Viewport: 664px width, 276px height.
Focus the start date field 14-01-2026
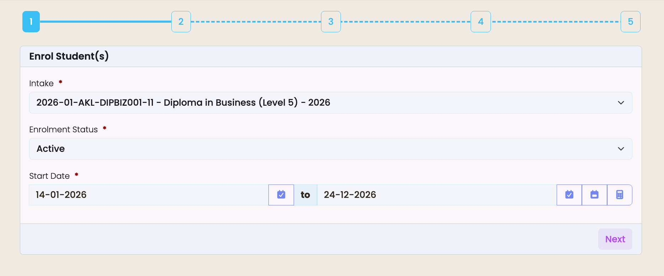149,195
